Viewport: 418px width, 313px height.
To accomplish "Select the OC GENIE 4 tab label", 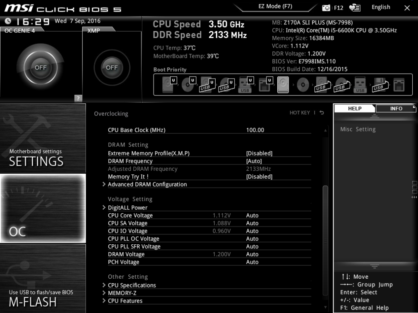I will [x=20, y=30].
